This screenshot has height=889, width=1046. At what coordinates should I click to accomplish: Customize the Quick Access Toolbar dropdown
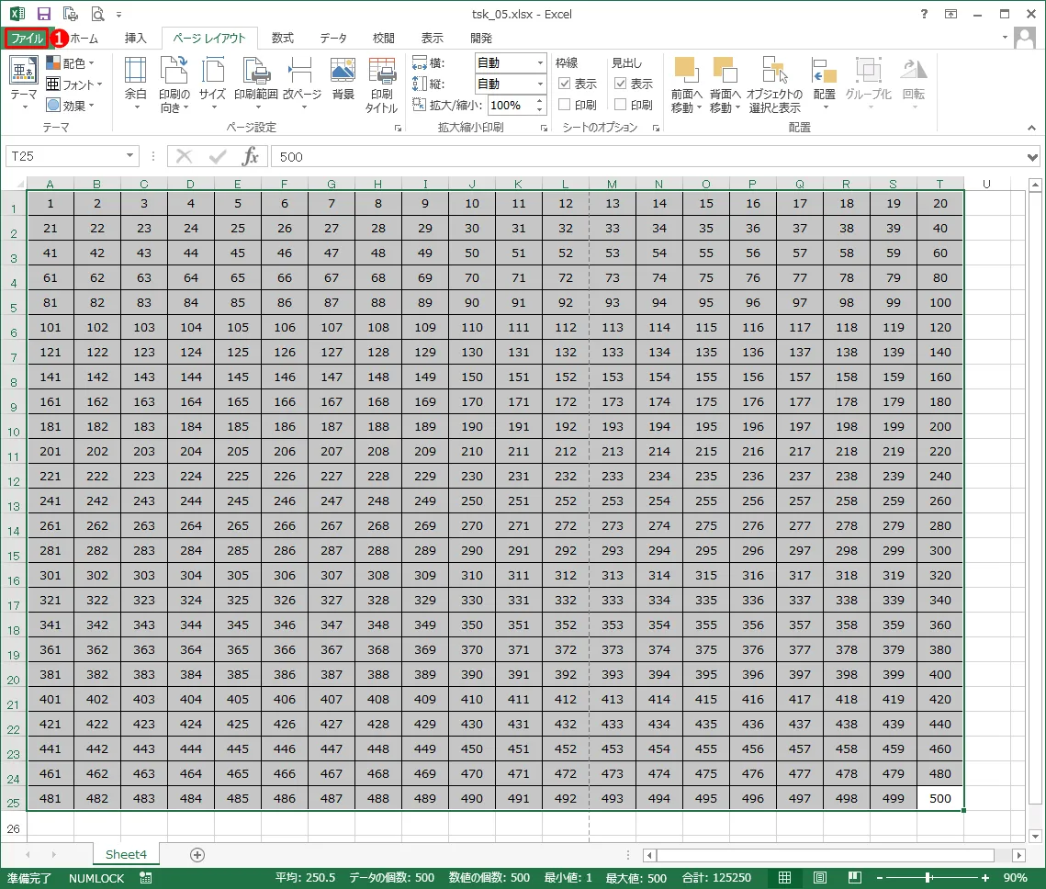click(x=118, y=14)
